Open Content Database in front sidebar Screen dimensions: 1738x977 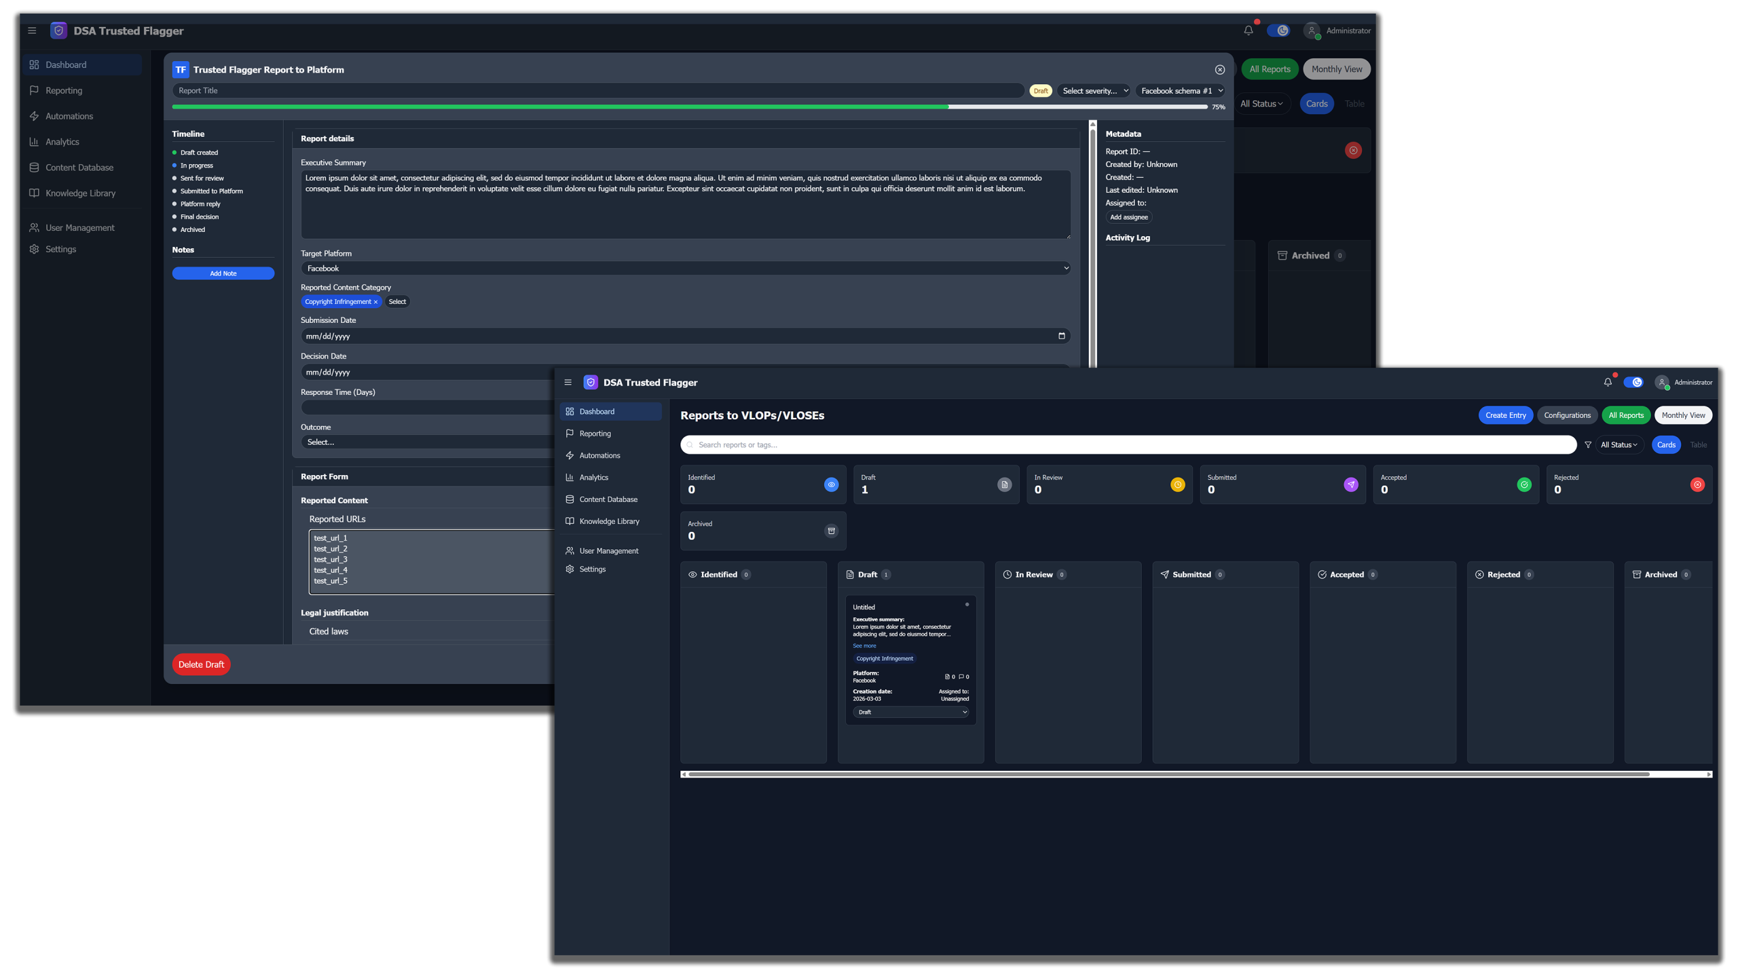[608, 499]
